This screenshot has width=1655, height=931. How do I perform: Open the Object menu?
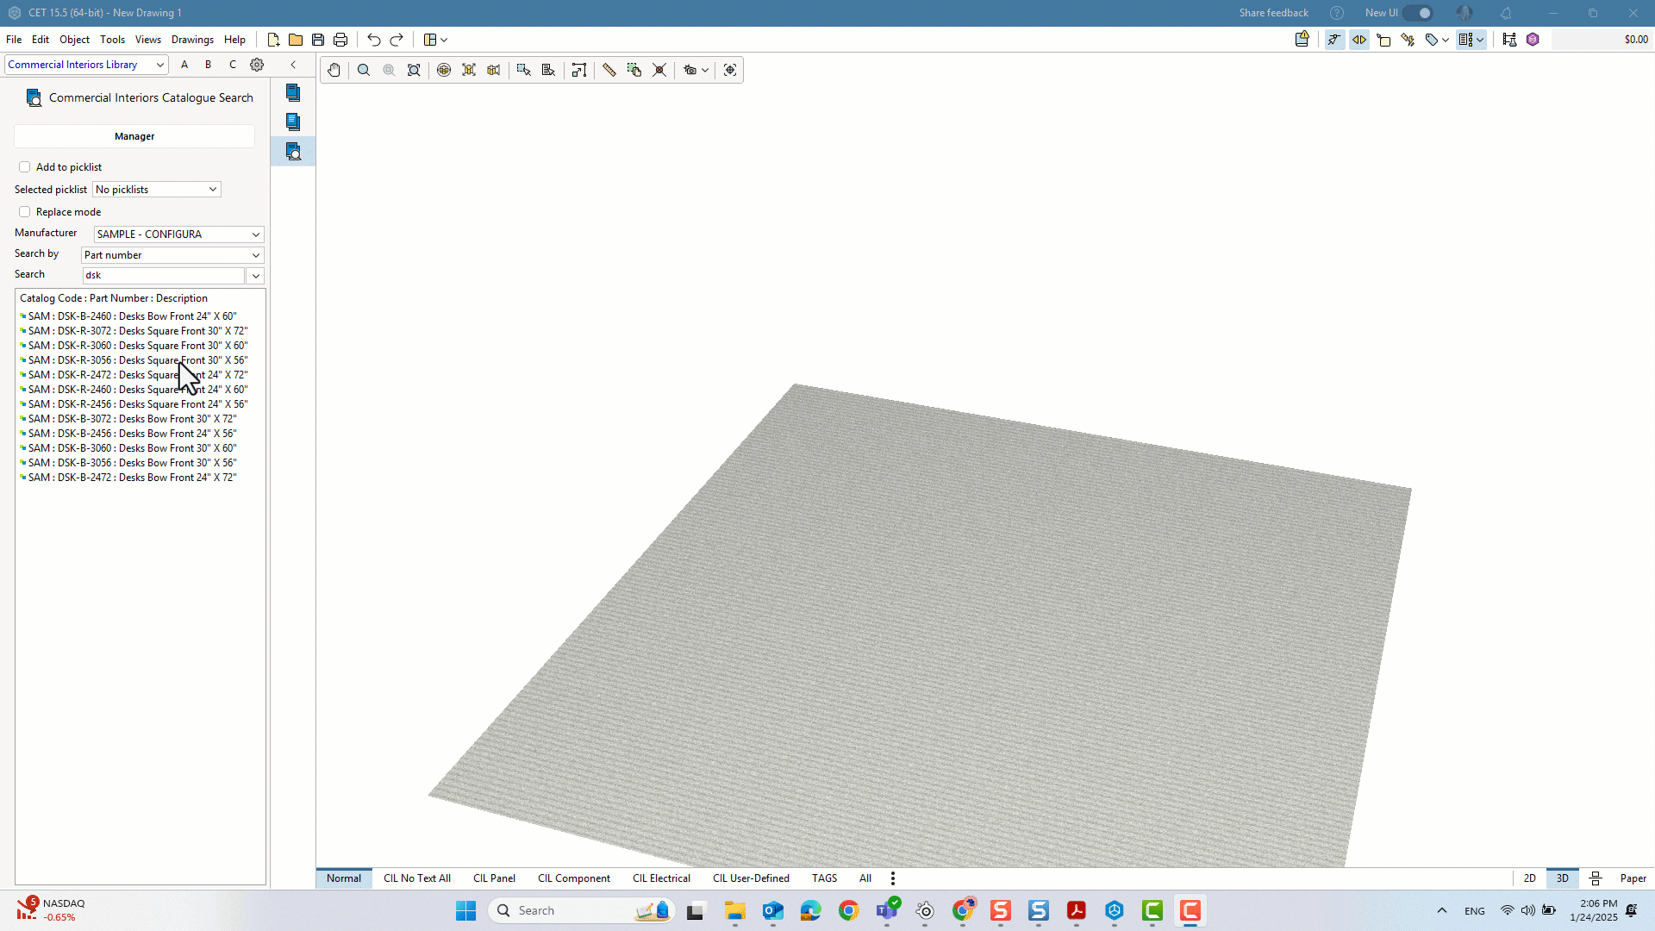[74, 40]
